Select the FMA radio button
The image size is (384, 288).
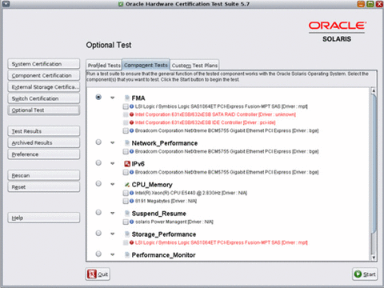98,97
